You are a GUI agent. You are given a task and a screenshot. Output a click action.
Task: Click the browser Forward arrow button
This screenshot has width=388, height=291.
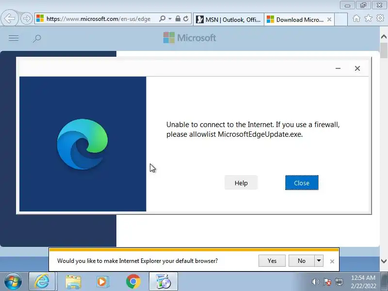click(x=27, y=18)
